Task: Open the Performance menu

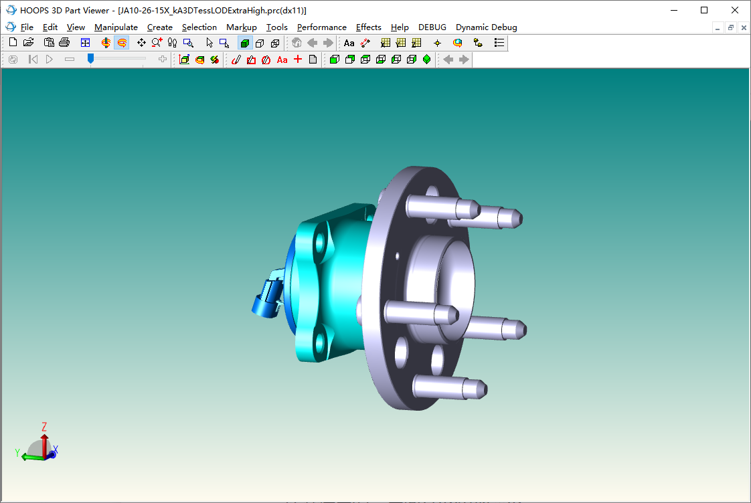Action: pos(321,27)
